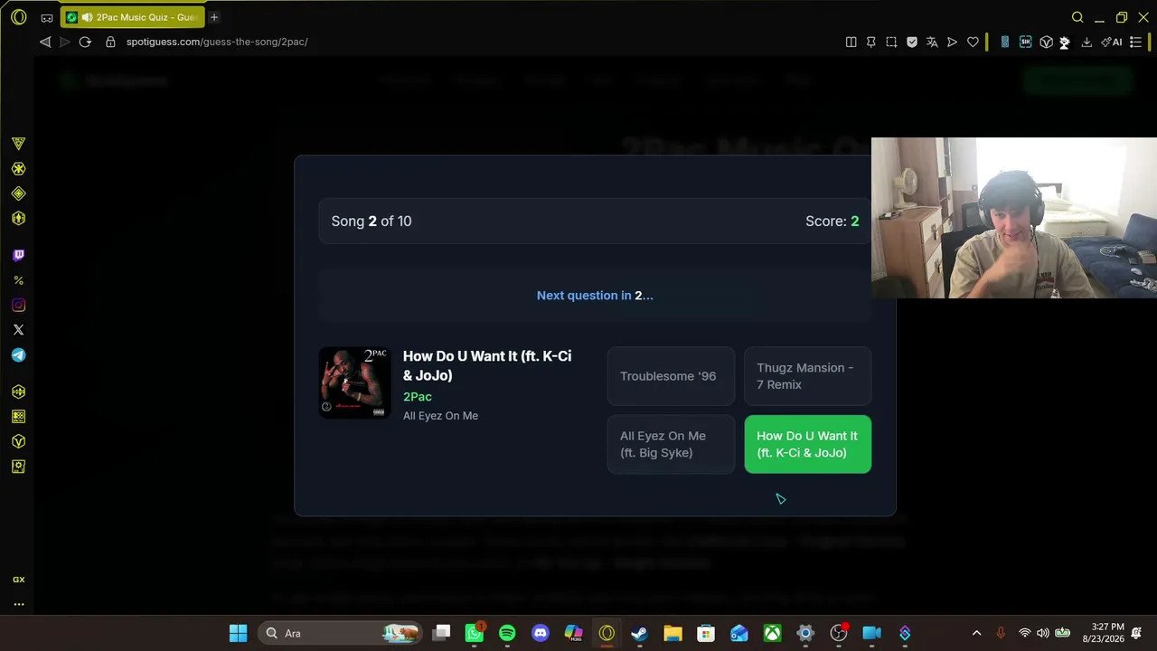
Task: Open Spotify from the taskbar
Action: (x=507, y=633)
